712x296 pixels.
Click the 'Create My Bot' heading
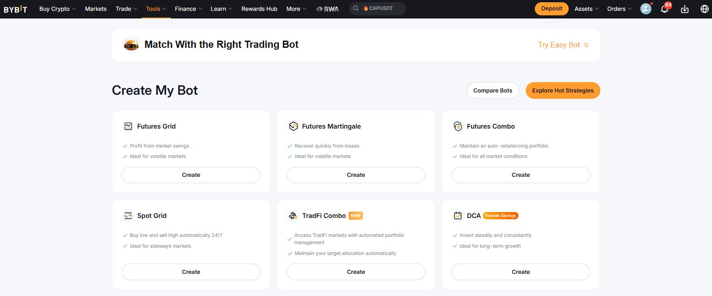pos(155,90)
